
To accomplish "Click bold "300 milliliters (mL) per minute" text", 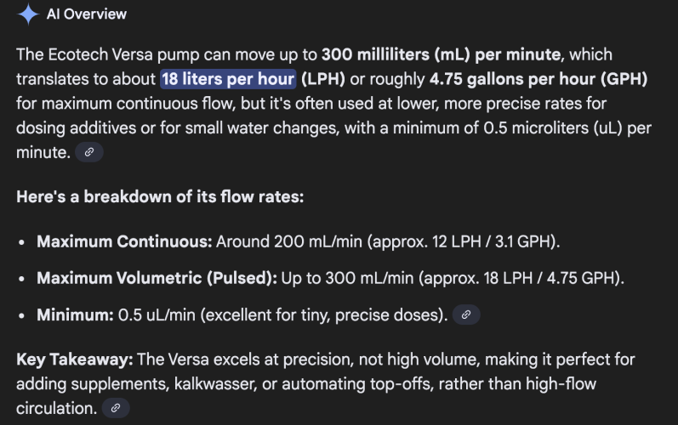I will point(441,55).
